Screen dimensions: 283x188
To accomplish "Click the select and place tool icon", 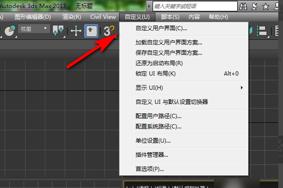I will (x=9, y=31).
